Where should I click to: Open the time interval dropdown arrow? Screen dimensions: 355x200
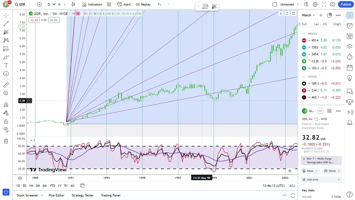65,4
